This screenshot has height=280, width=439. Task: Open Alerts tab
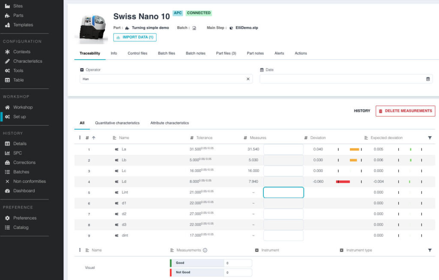[279, 53]
